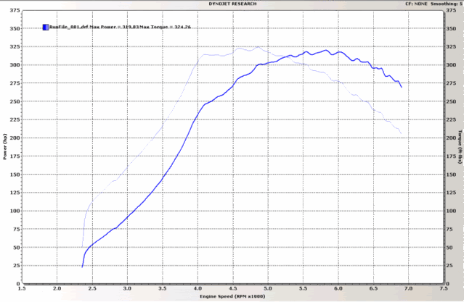This screenshot has width=464, height=302.
Task: Click the Engine Speed (RPM x1000) axis title
Action: (x=232, y=296)
